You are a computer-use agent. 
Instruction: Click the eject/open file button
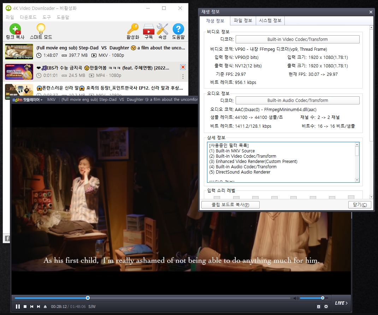tap(45, 307)
